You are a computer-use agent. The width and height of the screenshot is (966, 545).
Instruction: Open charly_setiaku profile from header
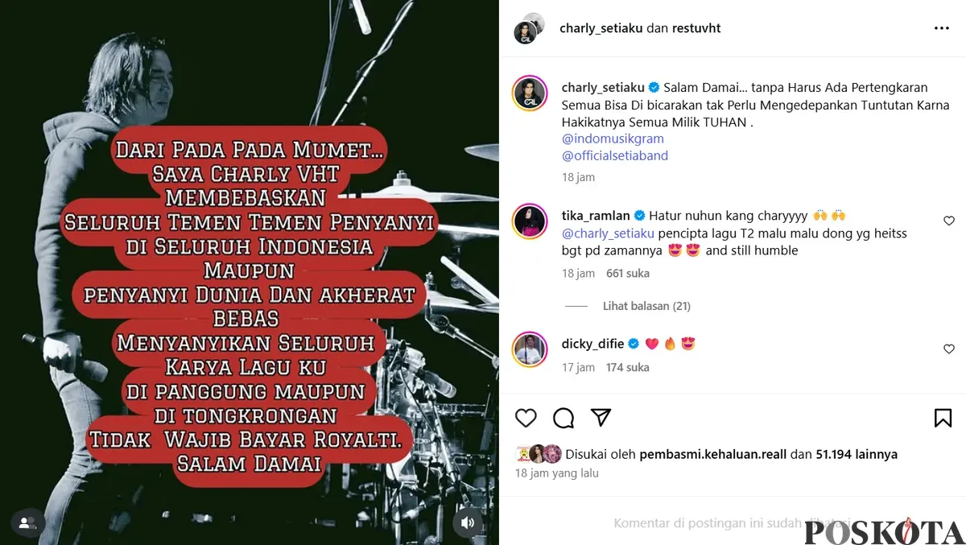pyautogui.click(x=601, y=28)
